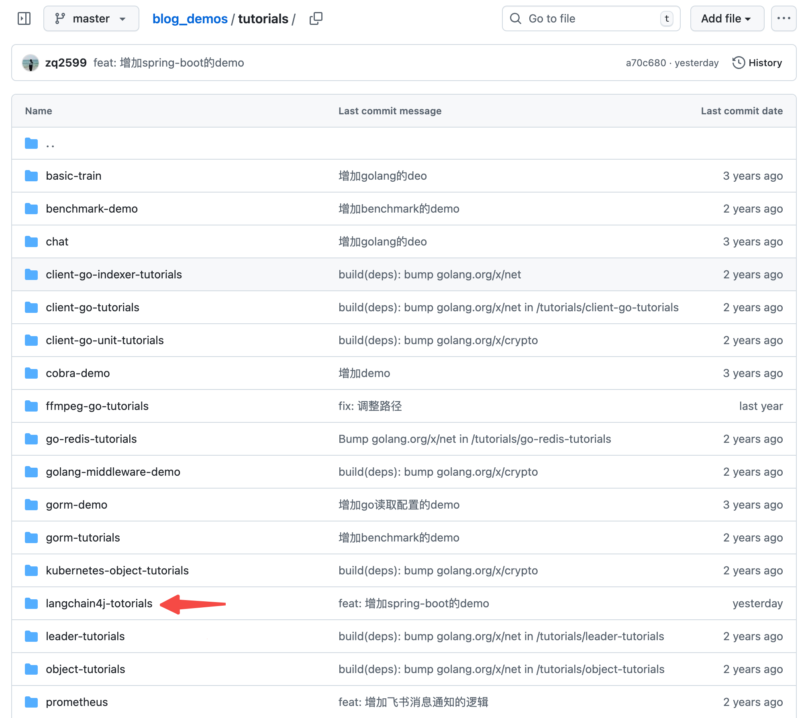The image size is (808, 718).
Task: Open commit hash a70c680
Action: coord(645,63)
